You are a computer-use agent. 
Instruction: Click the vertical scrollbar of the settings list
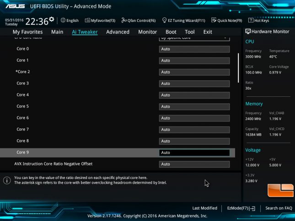pos(238,68)
